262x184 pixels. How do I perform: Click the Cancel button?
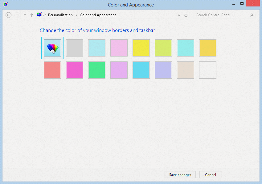pos(211,175)
